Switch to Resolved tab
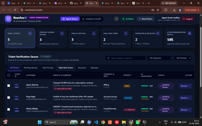The height and width of the screenshot is (126, 202). point(82,68)
